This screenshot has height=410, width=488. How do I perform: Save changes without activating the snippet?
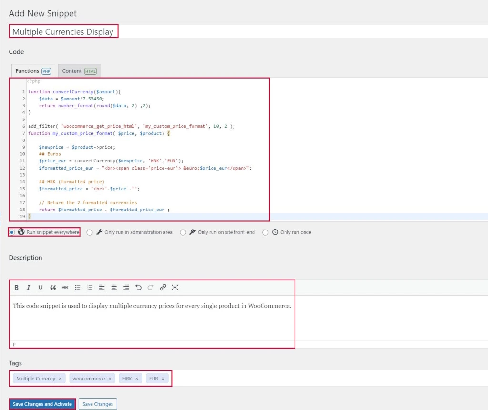(x=97, y=403)
